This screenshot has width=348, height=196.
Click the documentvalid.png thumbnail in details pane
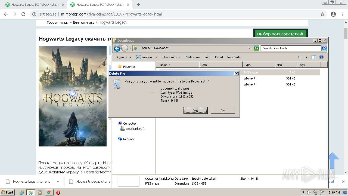[x=128, y=181]
